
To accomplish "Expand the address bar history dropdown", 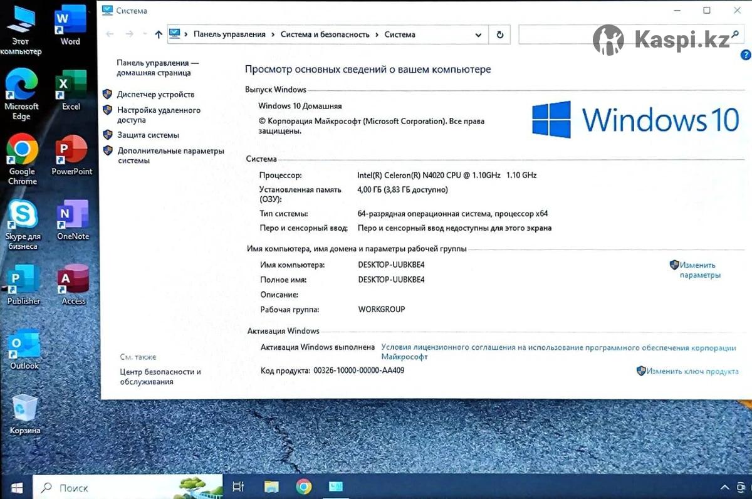I will (479, 34).
